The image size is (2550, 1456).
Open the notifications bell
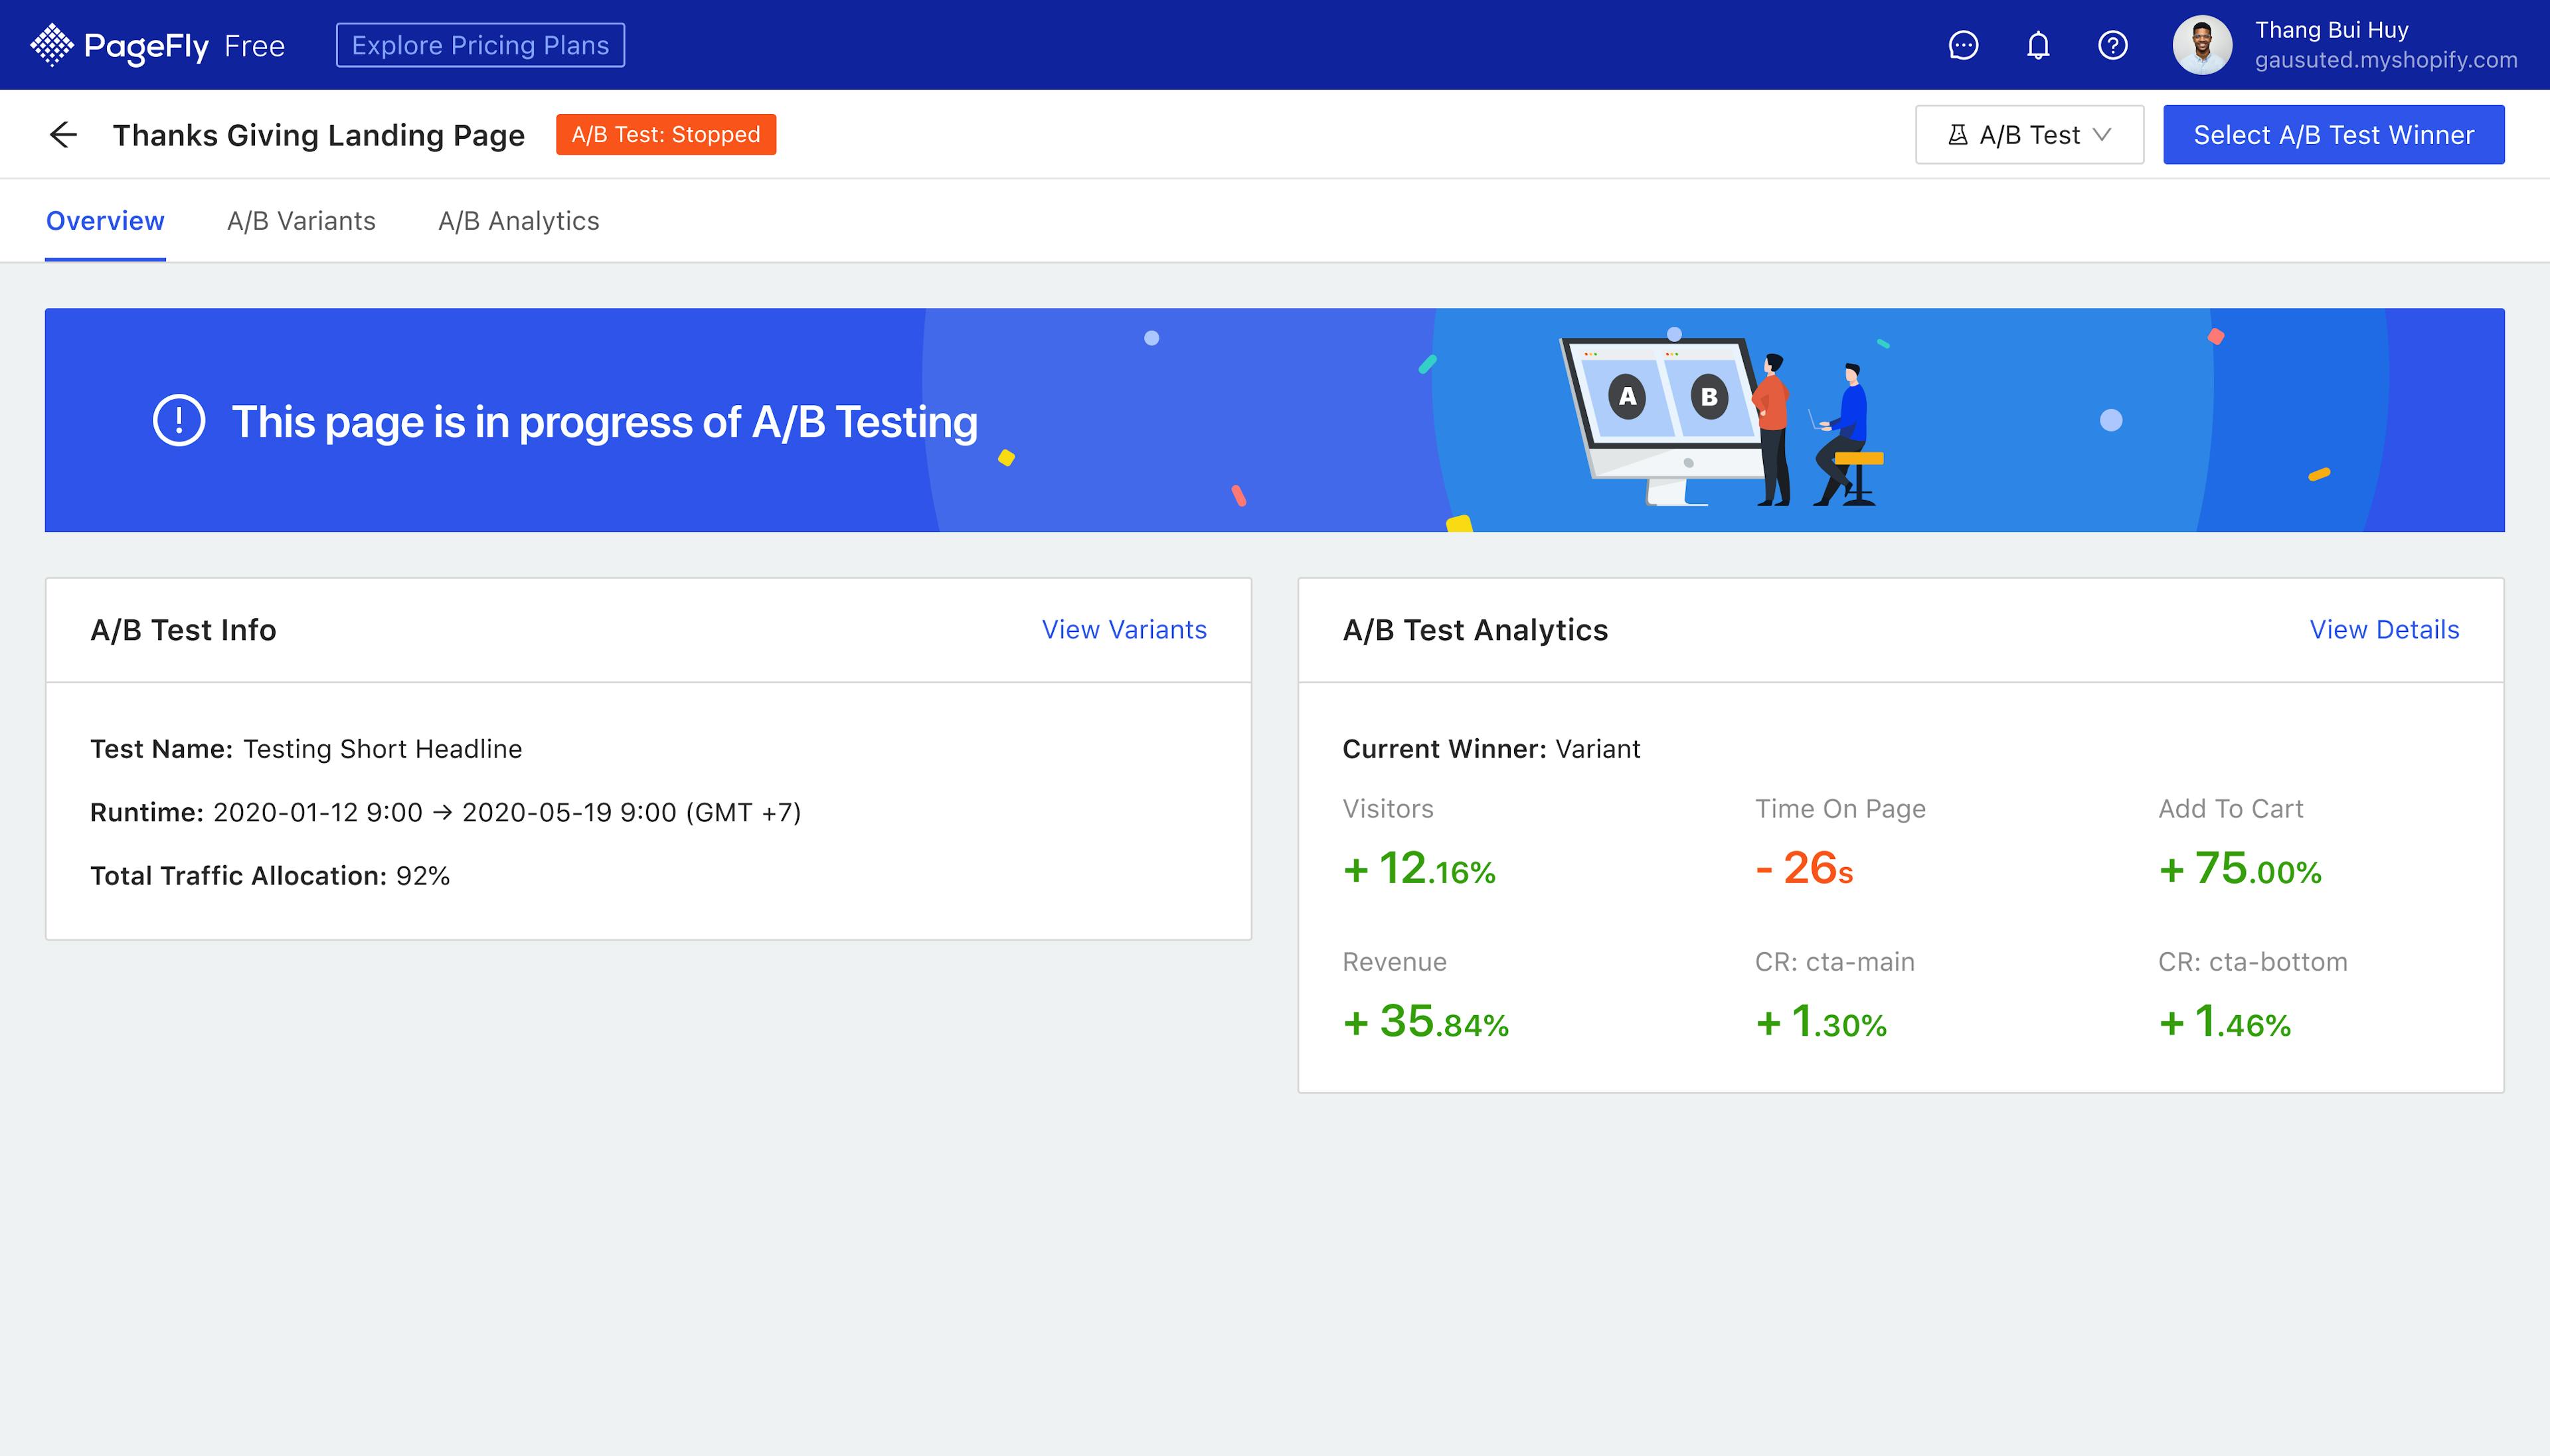coord(2038,45)
